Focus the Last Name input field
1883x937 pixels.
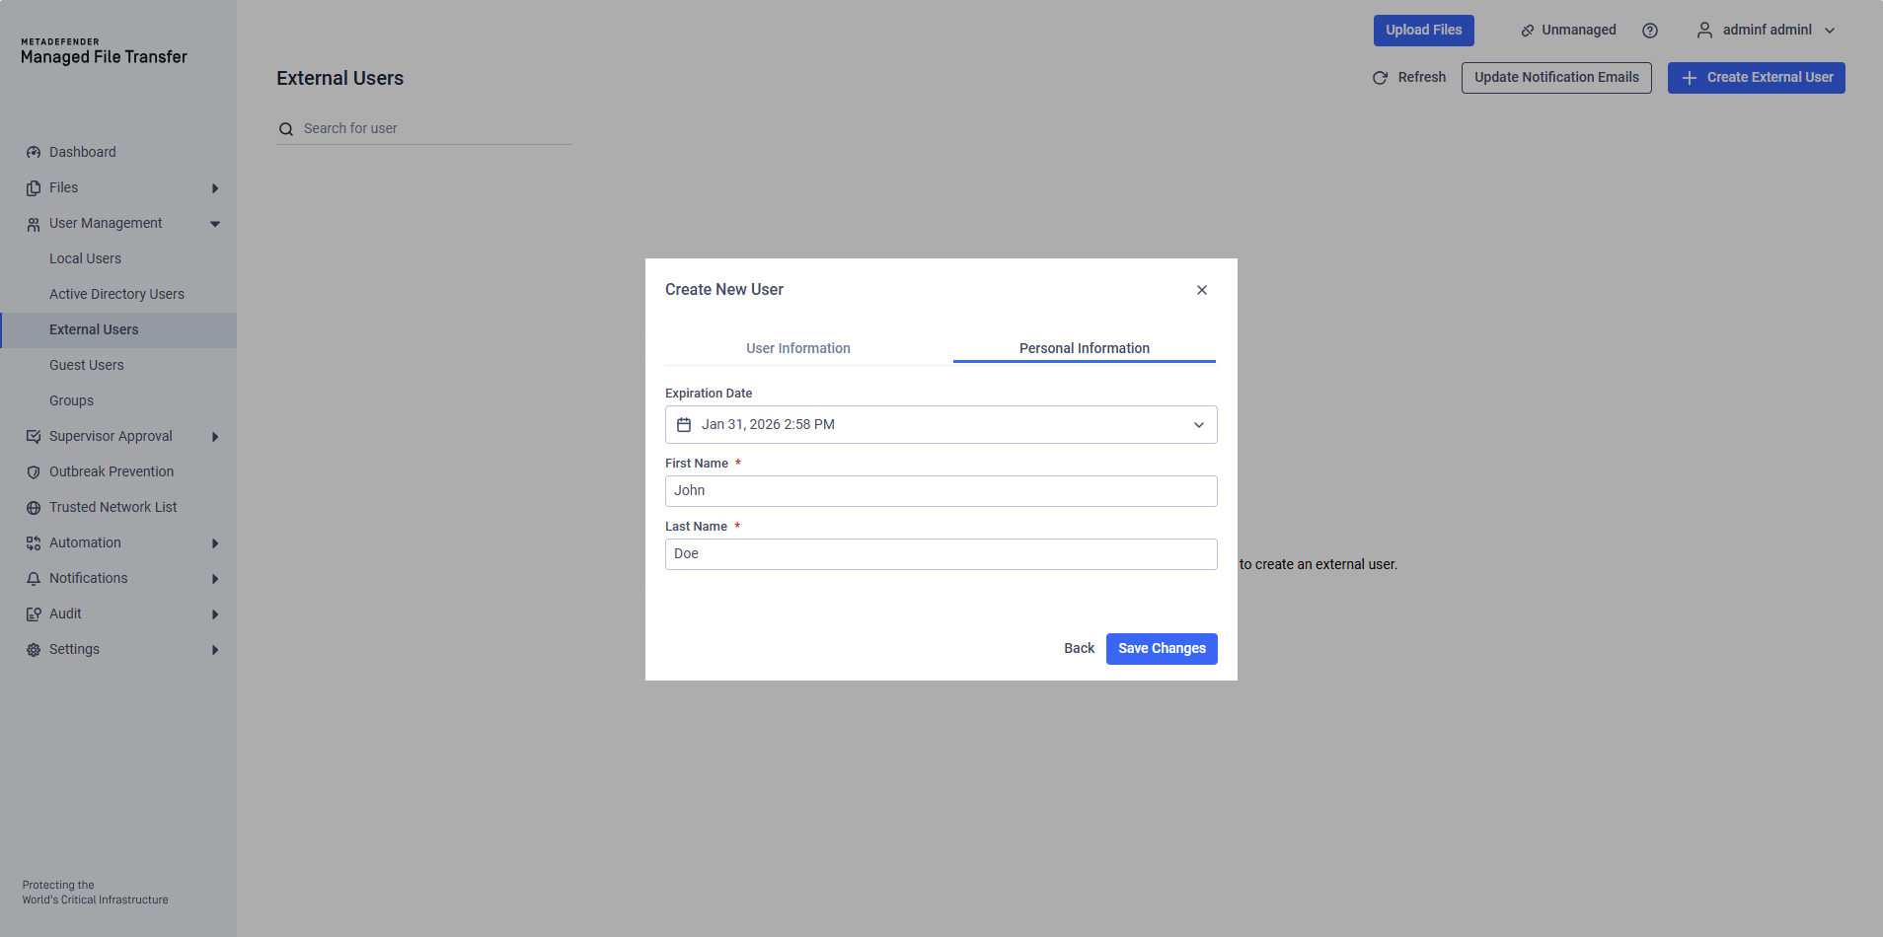(x=941, y=554)
